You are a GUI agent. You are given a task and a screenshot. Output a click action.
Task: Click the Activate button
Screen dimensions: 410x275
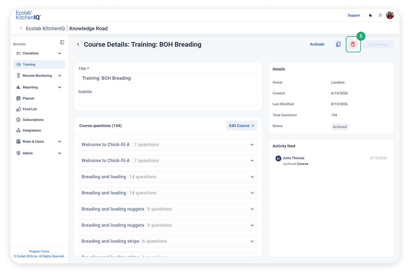click(x=317, y=44)
